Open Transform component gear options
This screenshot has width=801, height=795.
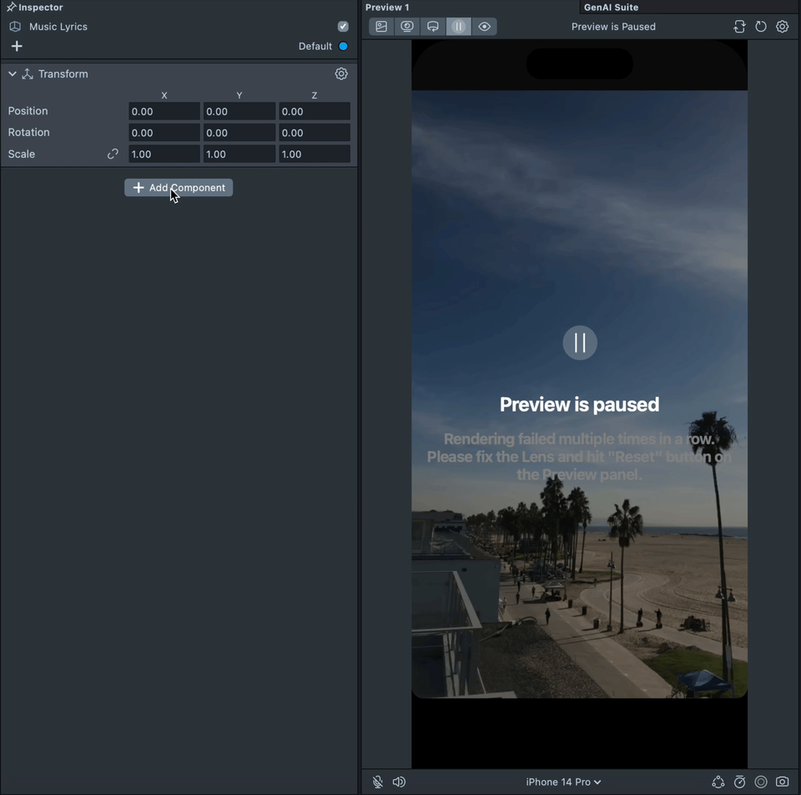coord(341,74)
